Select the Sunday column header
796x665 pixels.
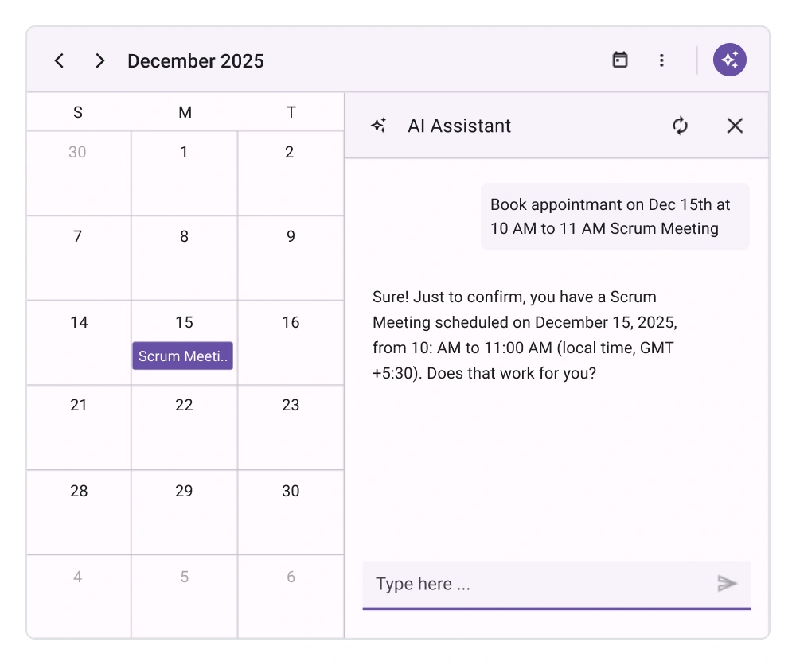(77, 112)
